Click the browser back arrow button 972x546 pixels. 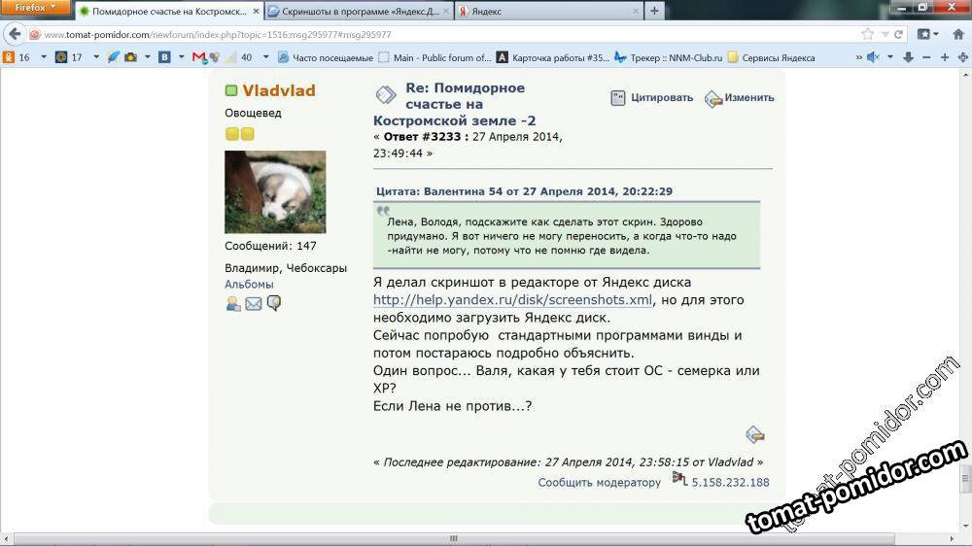[14, 34]
